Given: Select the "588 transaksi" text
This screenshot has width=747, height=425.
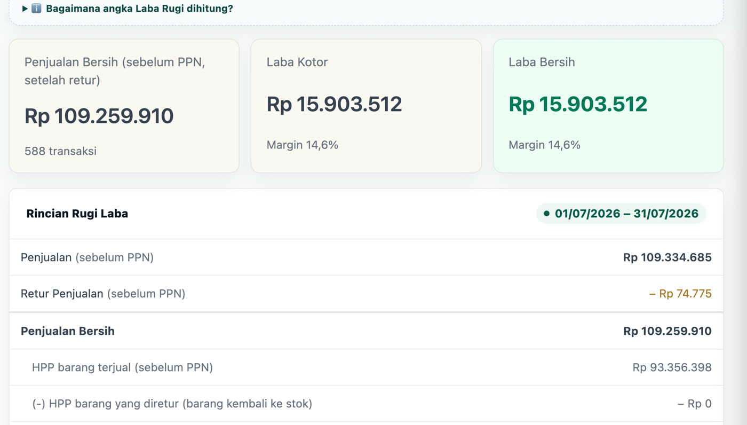Looking at the screenshot, I should [60, 151].
